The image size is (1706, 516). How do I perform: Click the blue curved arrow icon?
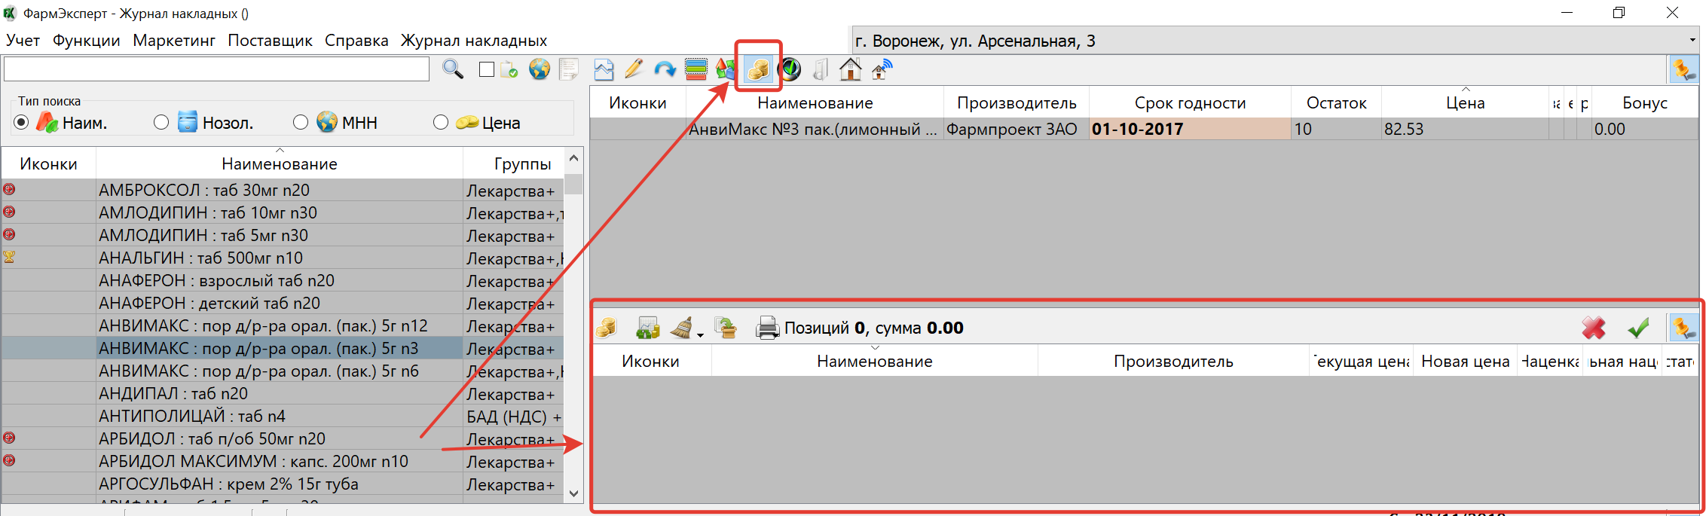665,69
